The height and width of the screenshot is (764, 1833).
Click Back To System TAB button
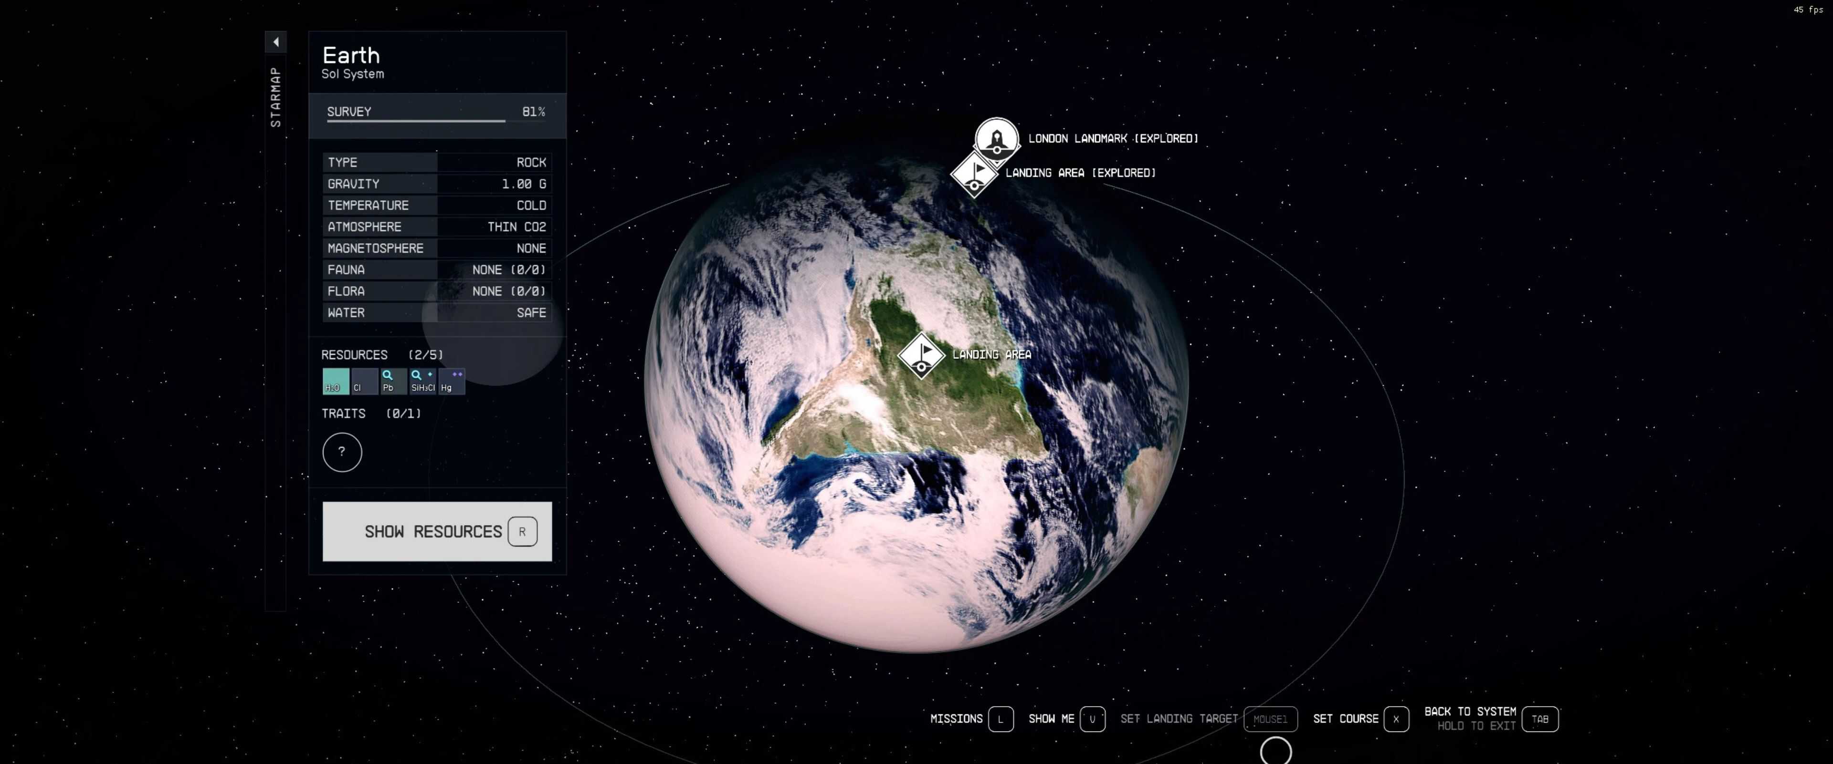tap(1539, 719)
